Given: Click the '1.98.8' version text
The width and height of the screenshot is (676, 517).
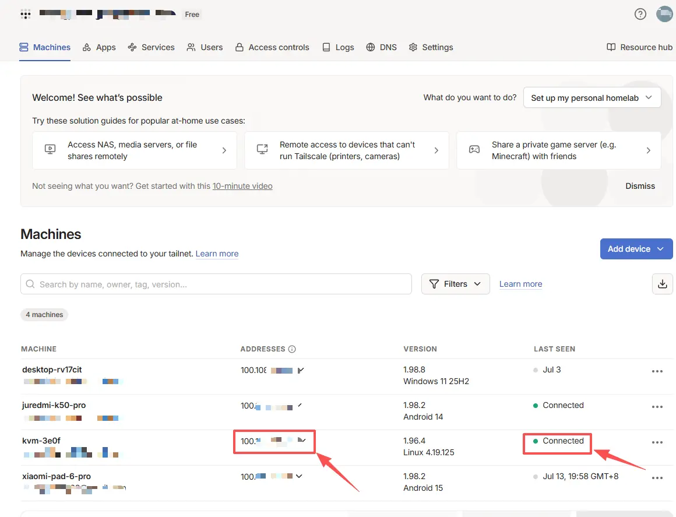Looking at the screenshot, I should (x=414, y=370).
